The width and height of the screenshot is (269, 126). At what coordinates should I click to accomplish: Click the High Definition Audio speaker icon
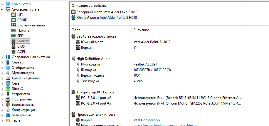click(x=73, y=59)
